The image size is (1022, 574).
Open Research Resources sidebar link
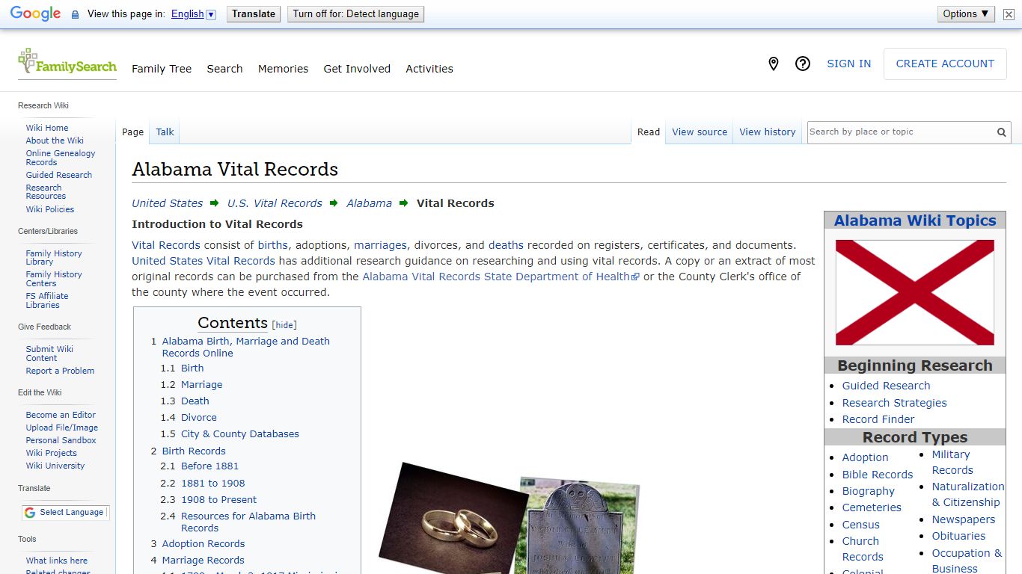[46, 192]
